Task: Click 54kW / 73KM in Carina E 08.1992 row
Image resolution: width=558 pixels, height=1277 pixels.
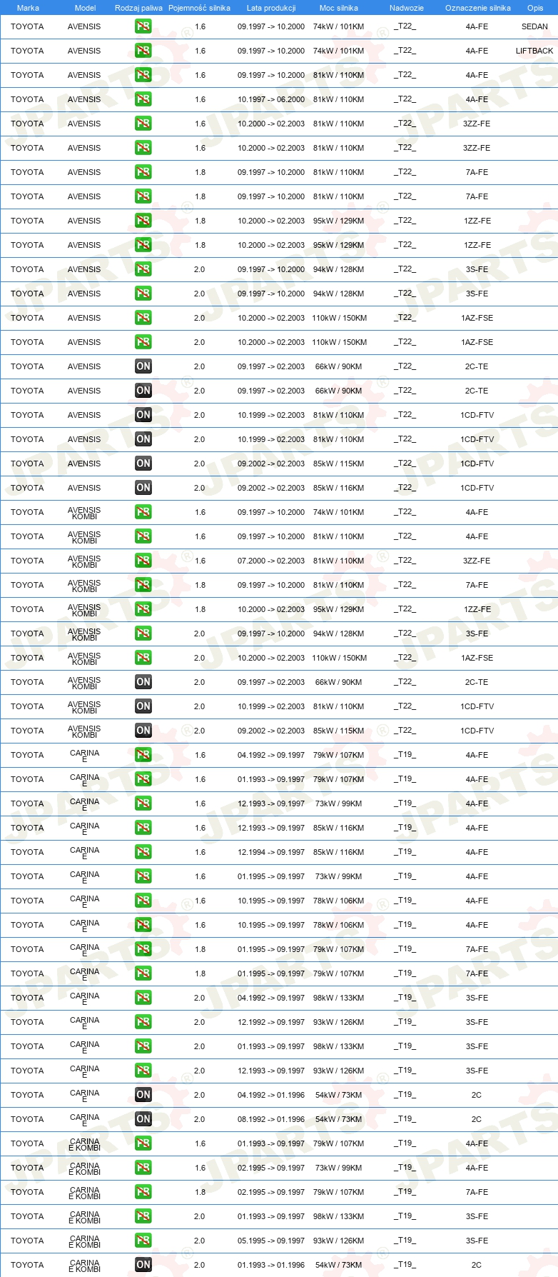Action: (x=339, y=1119)
